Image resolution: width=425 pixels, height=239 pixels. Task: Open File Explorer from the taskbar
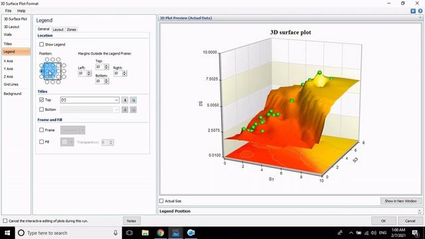[x=145, y=233]
